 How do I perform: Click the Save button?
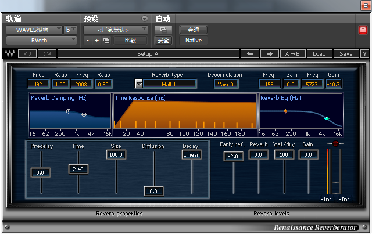coord(346,54)
